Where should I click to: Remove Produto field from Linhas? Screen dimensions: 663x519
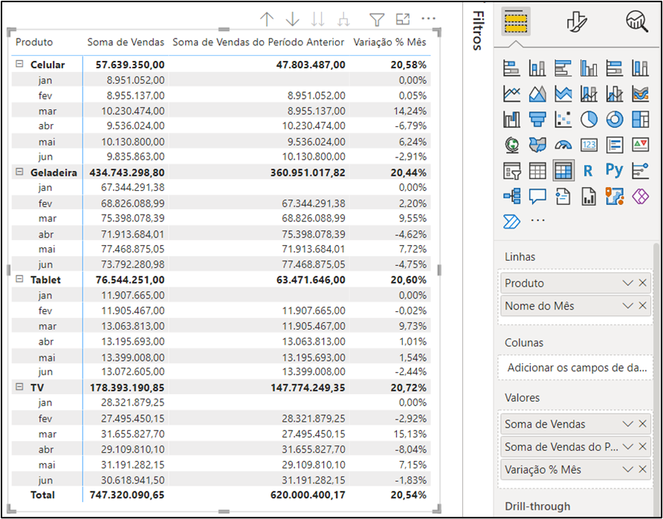[642, 283]
